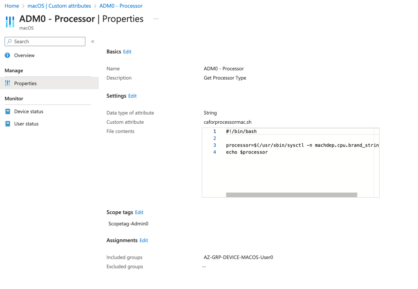This screenshot has width=418, height=289.
Task: Edit the Basics section
Action: tap(127, 52)
